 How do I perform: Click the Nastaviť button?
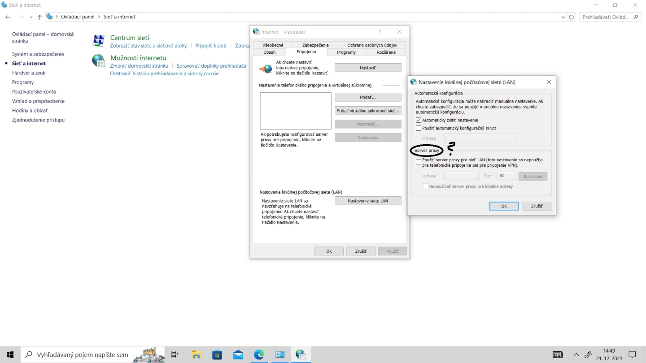pos(368,68)
